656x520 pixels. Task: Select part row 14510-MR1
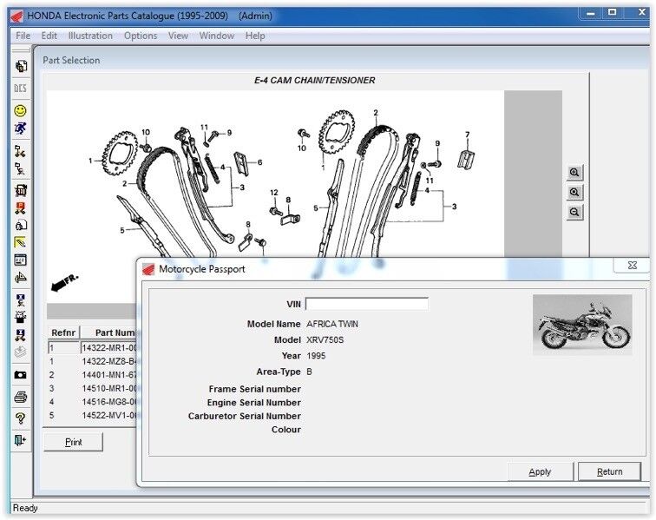(x=93, y=388)
